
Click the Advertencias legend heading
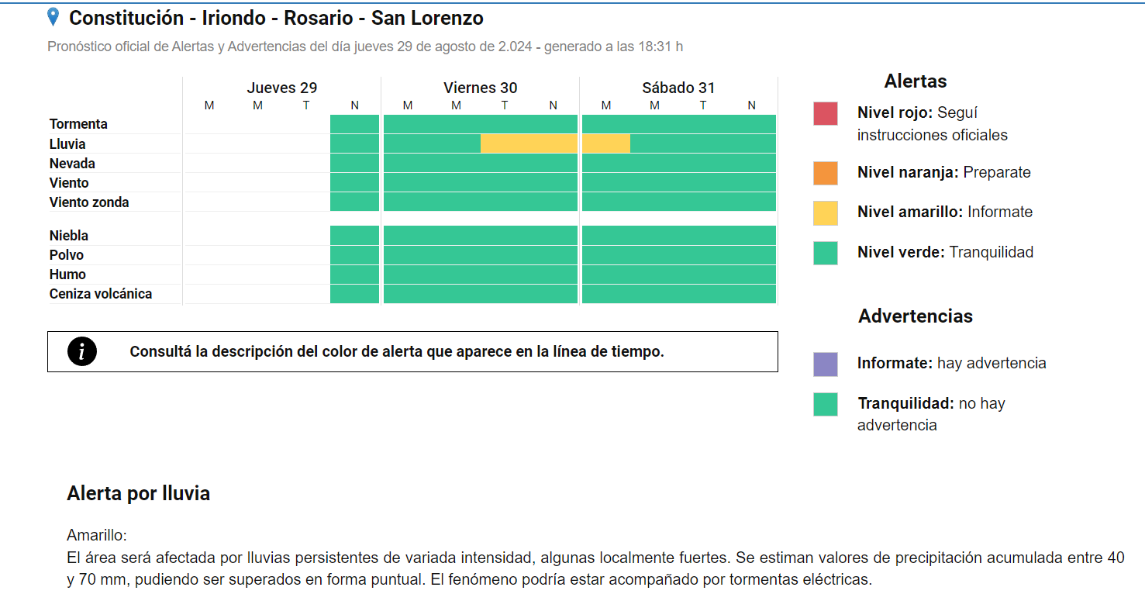click(916, 316)
